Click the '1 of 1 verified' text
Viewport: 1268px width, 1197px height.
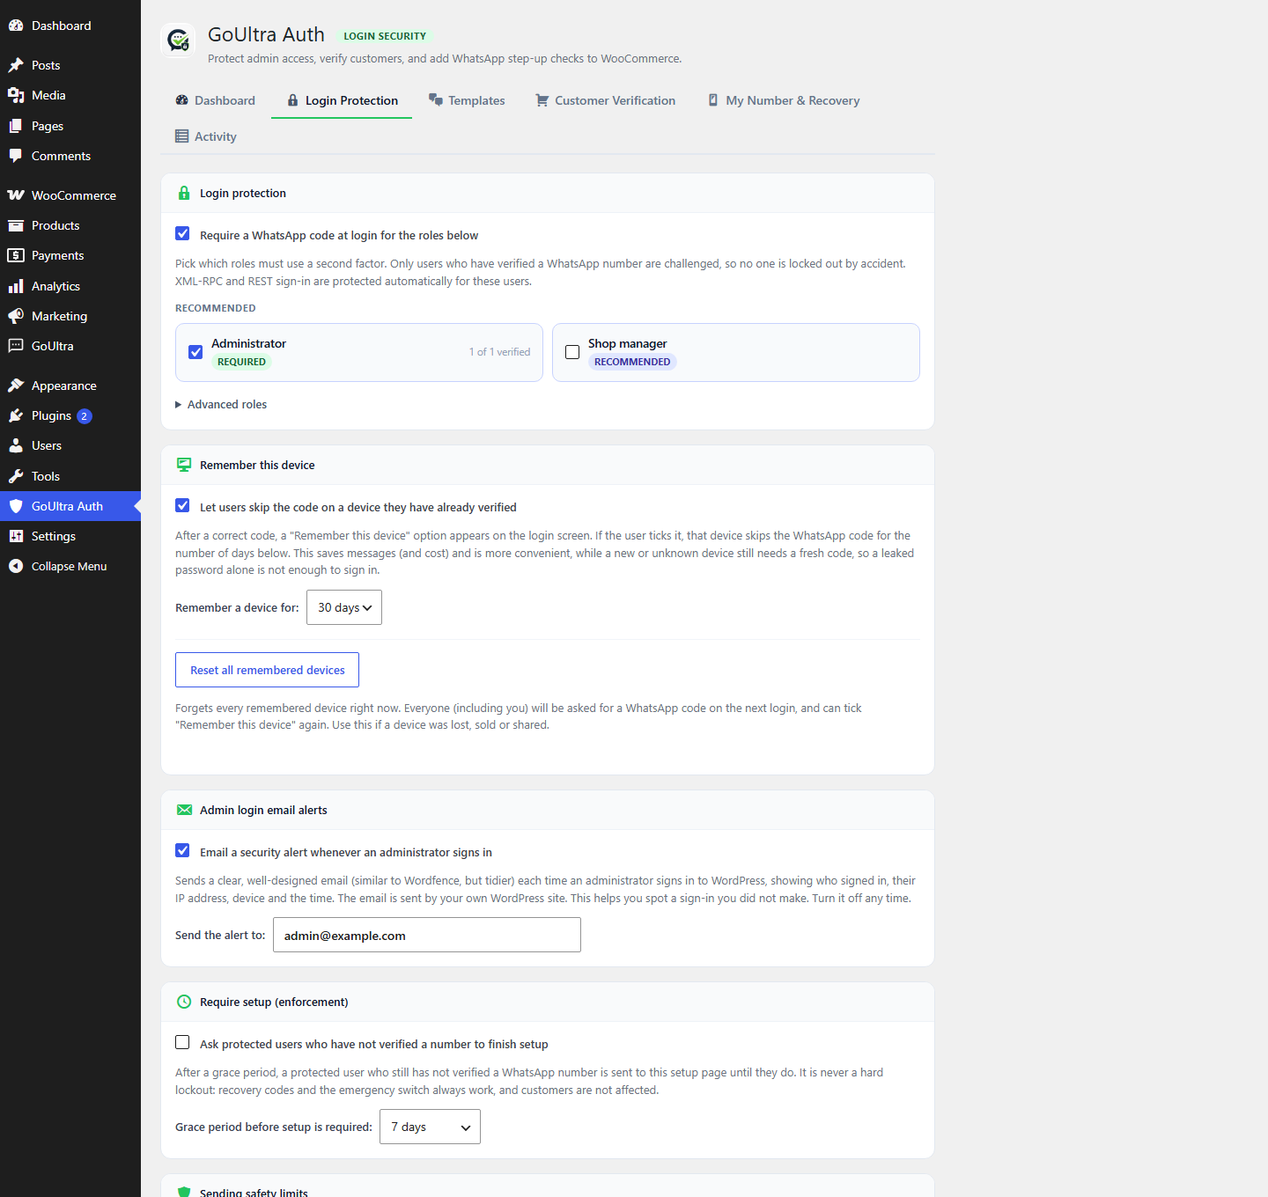tap(499, 352)
